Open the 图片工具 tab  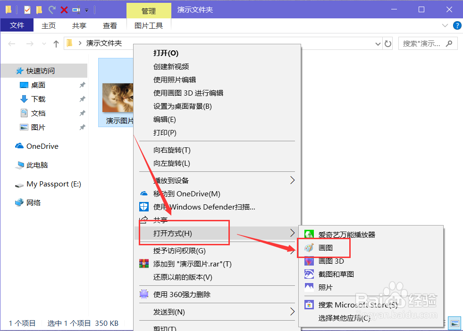149,25
